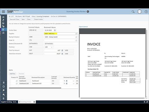Click the Items table horizontal scrollbar
This screenshot has width=149, height=112.
35,88
